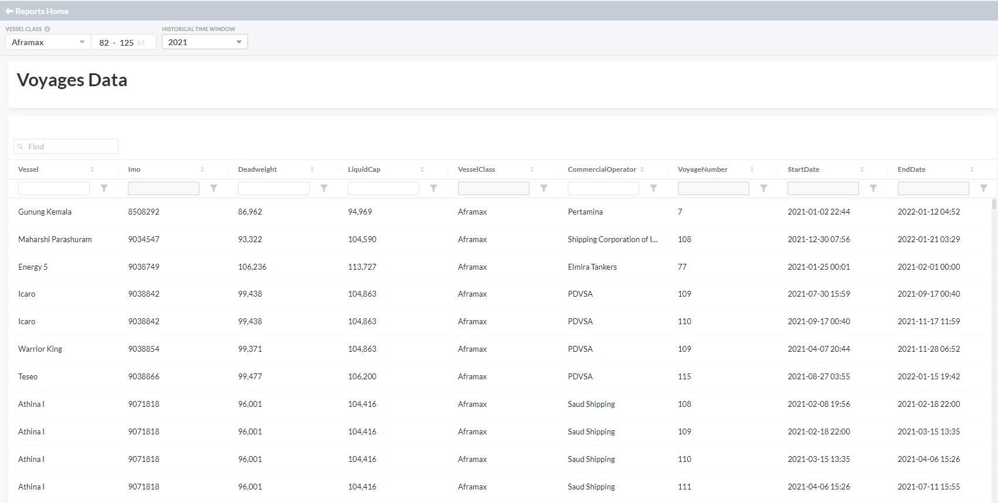
Task: Select the Gunung Kemala voyage row
Action: pos(45,212)
